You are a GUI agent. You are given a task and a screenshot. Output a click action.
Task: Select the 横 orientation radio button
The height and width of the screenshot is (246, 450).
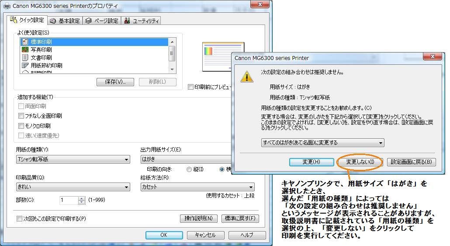click(222, 169)
